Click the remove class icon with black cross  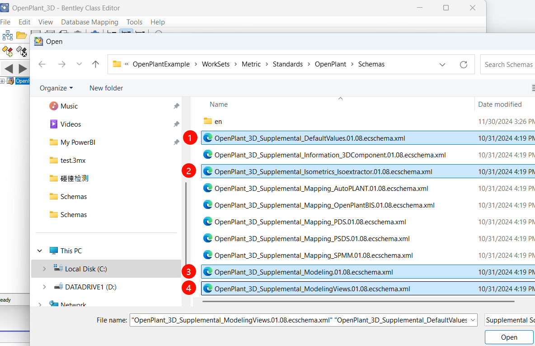pos(22,52)
